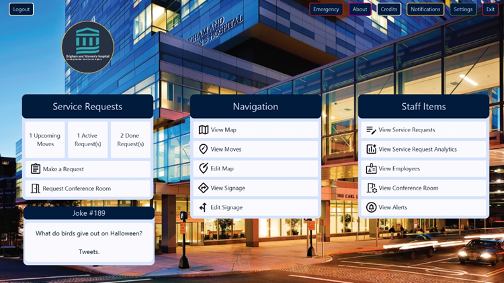The height and width of the screenshot is (283, 504).
Task: Click the Edit Map pin icon
Action: (204, 169)
